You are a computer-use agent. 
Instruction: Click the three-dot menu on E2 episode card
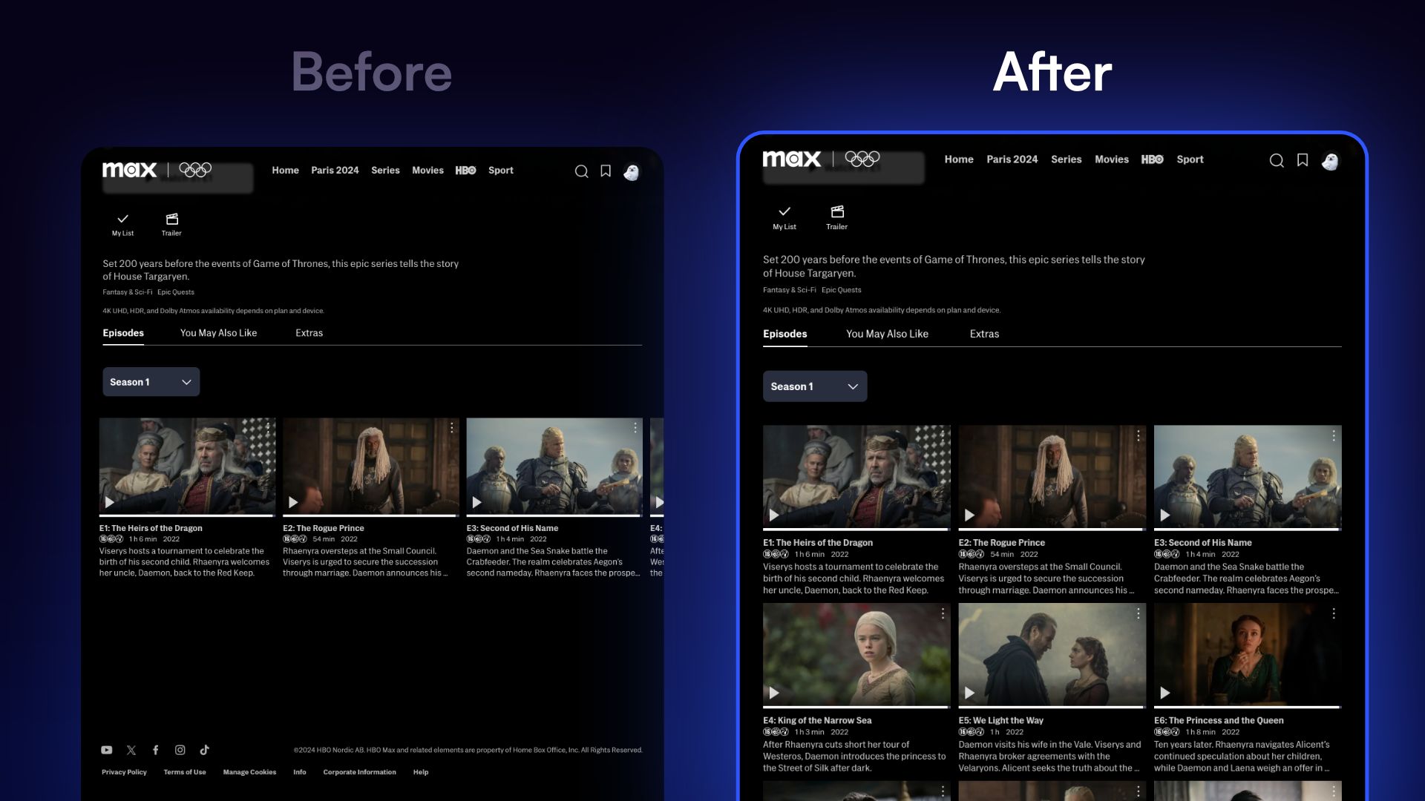point(1139,435)
